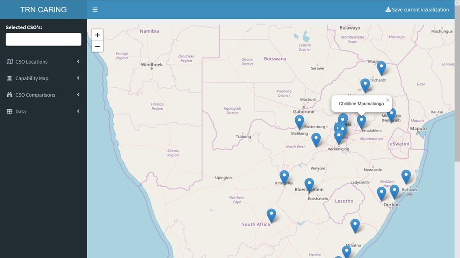Select the marker south of Mthatha

click(x=346, y=252)
